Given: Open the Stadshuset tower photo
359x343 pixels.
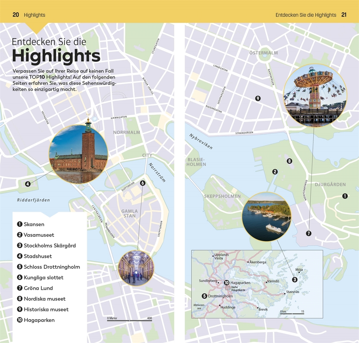Looking at the screenshot, I should tap(78, 154).
